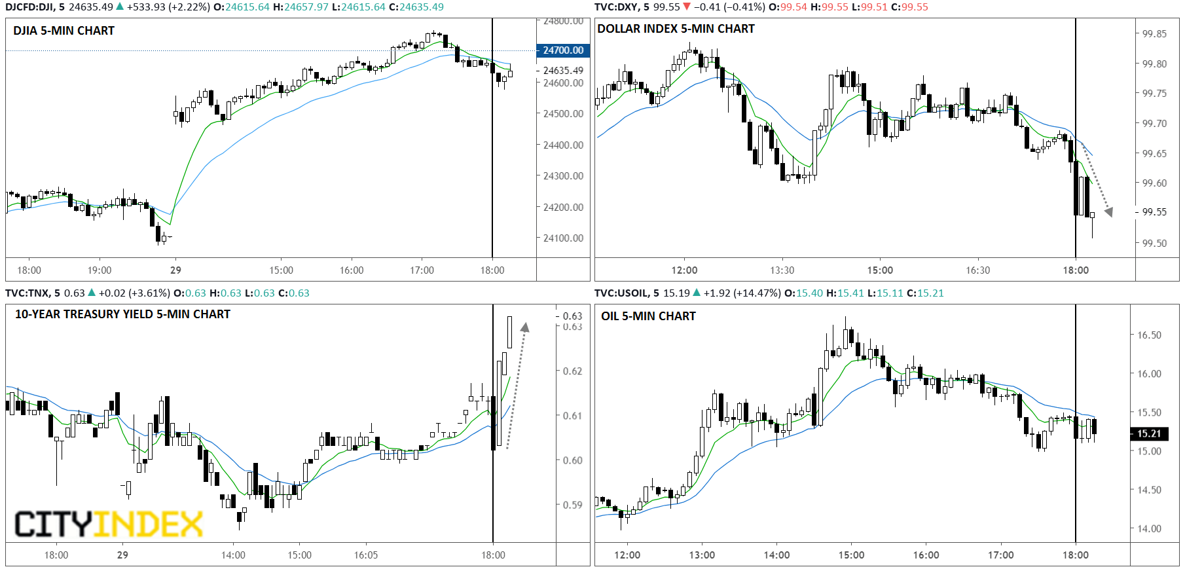This screenshot has height=569, width=1185.
Task: Click the 16:05 time label on Treasury Yield axis
Action: coord(366,555)
